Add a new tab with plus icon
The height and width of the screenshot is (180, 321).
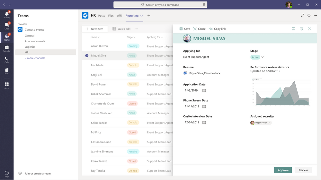pos(149,15)
